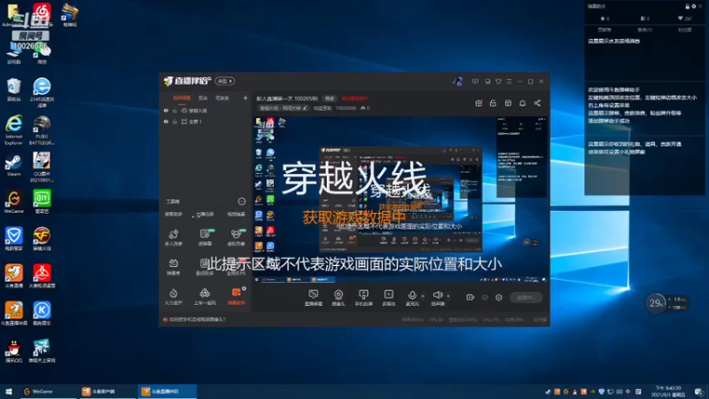Open the 爱奇艺 desktop shortcut
Image resolution: width=709 pixels, height=399 pixels.
pos(42,202)
